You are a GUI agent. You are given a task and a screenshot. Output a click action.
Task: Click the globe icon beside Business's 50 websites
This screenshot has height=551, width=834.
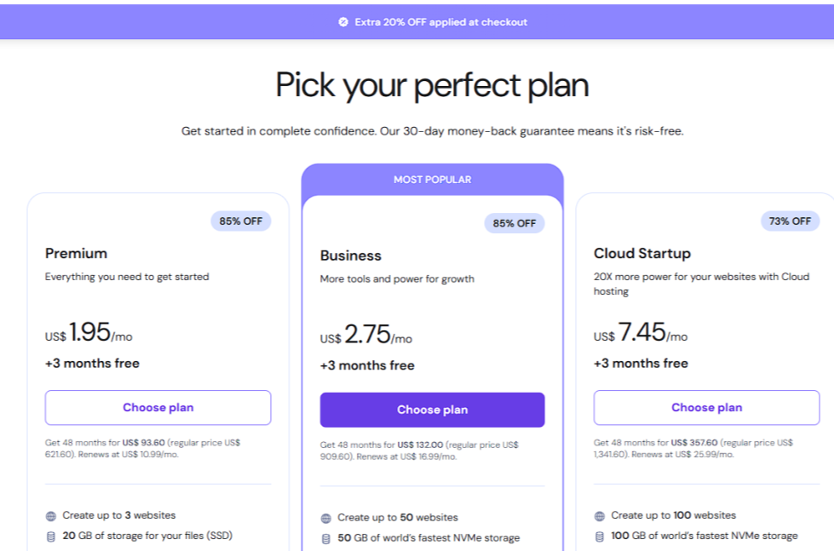coord(326,519)
